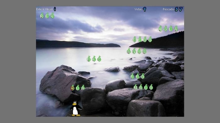
Task: Click the red highlighted O fish in OLA
Action: (72, 88)
